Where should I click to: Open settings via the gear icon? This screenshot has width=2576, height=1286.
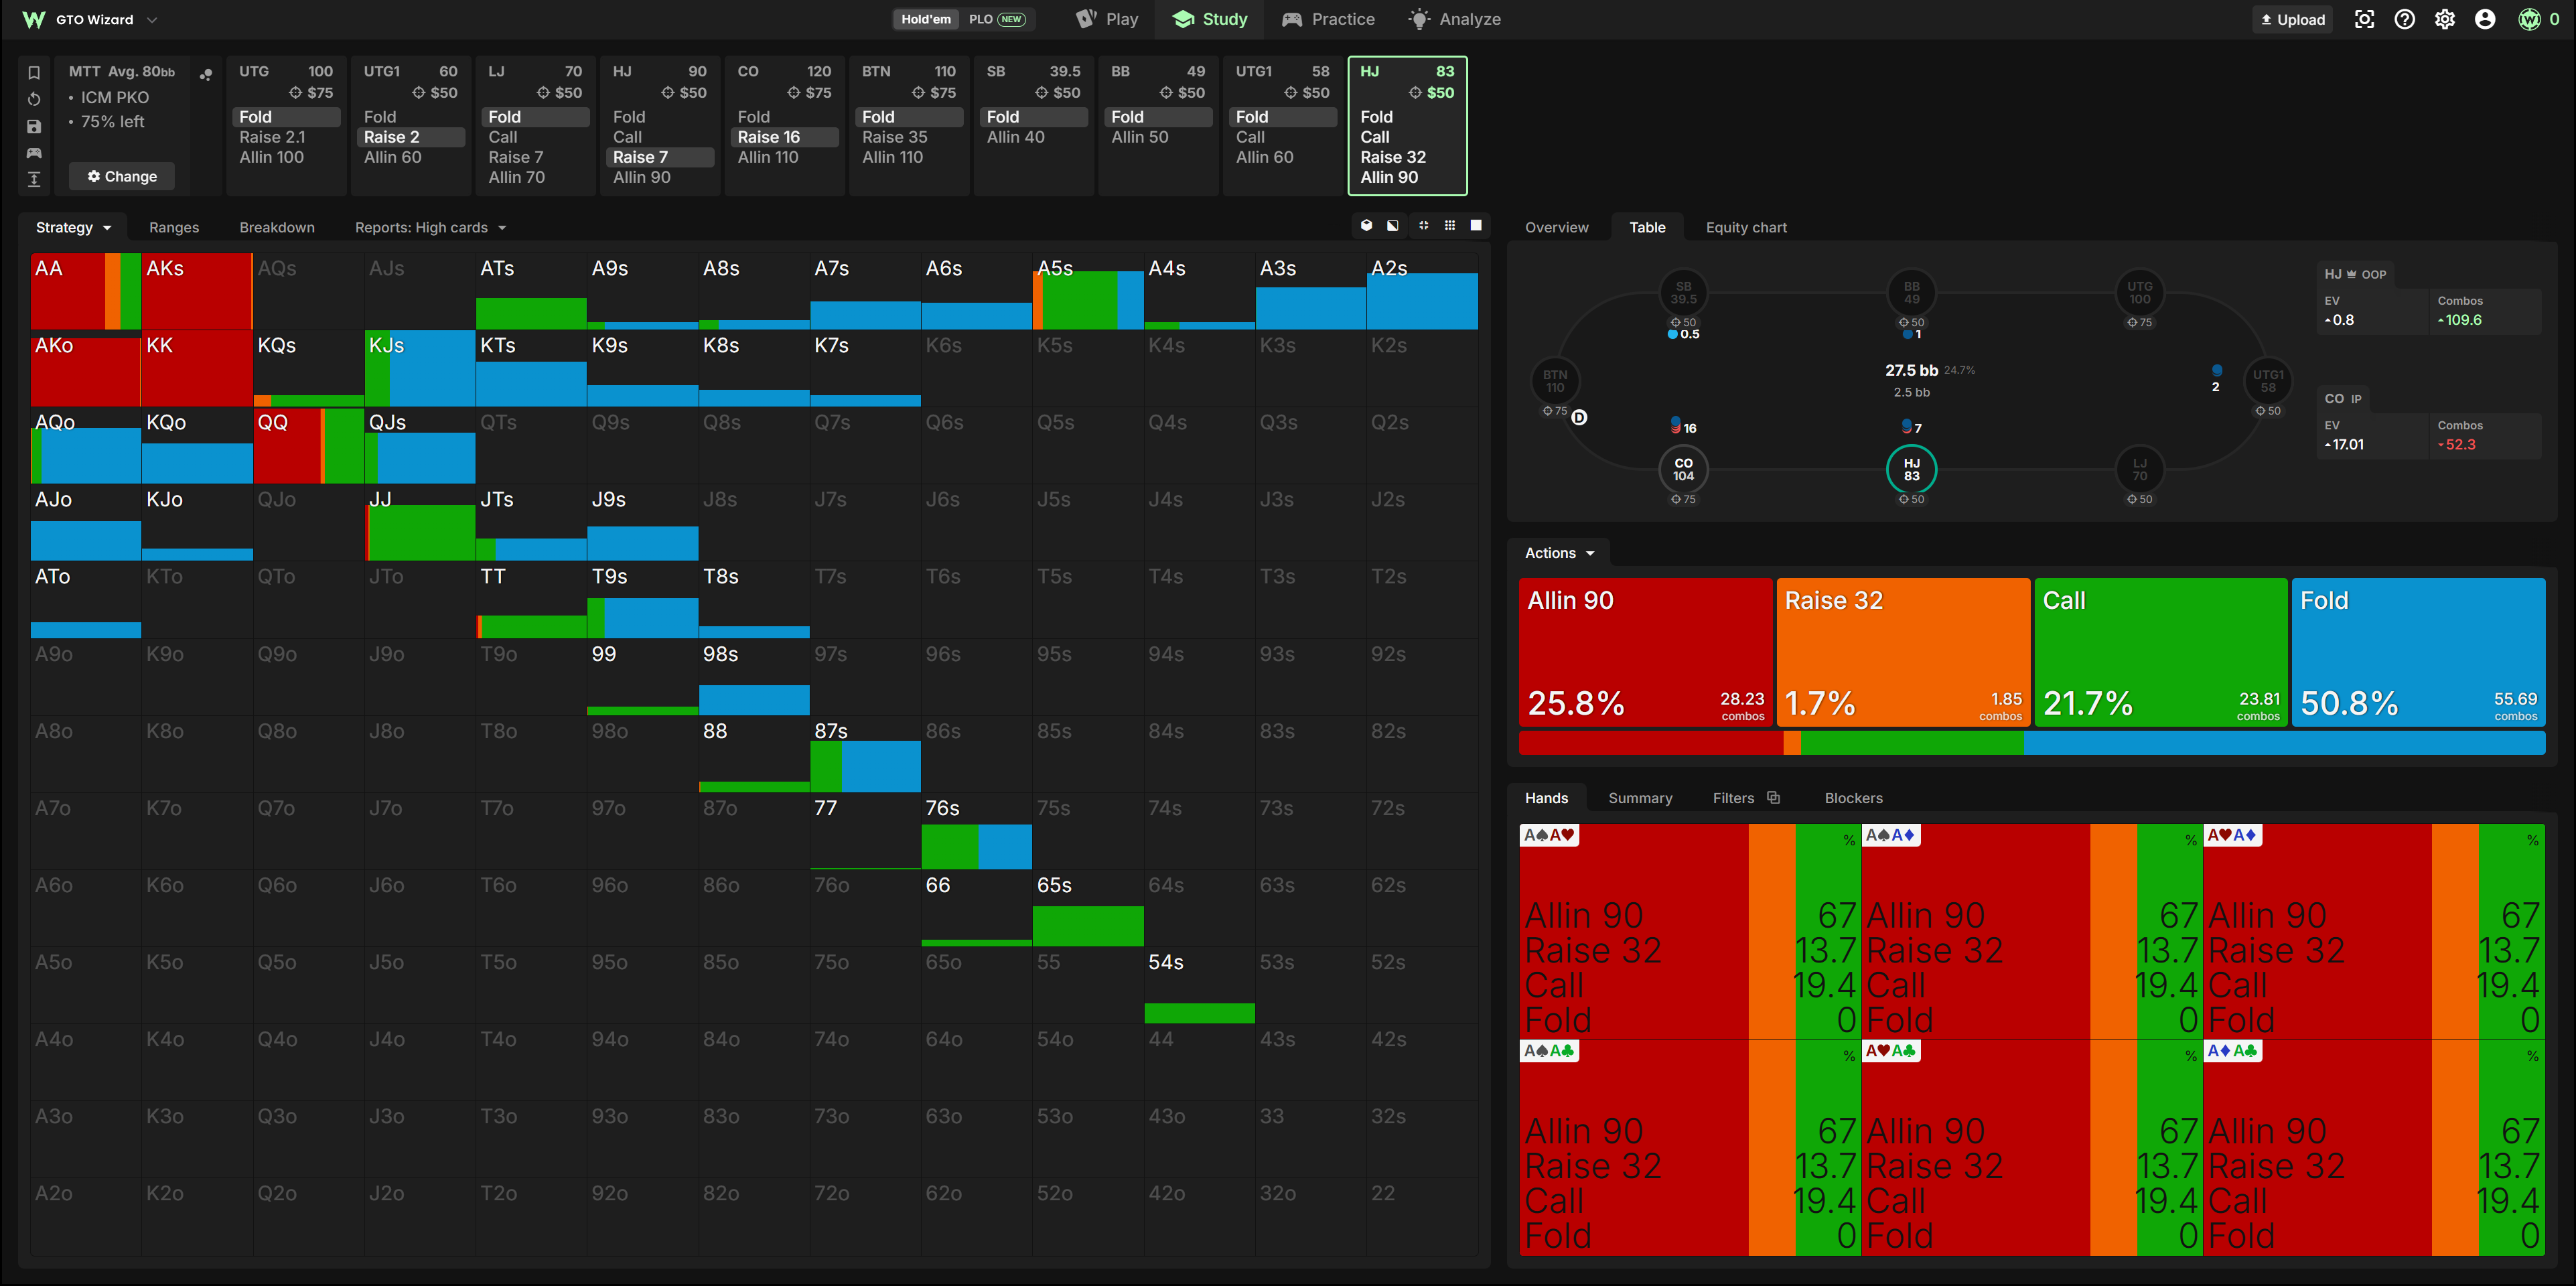point(2445,19)
